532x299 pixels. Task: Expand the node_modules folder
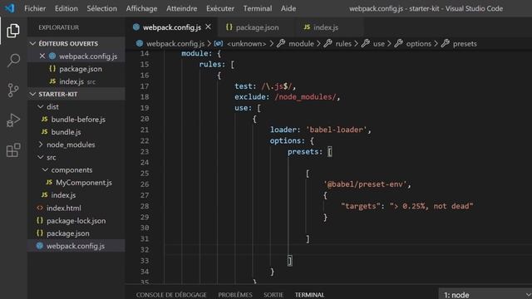click(76, 145)
